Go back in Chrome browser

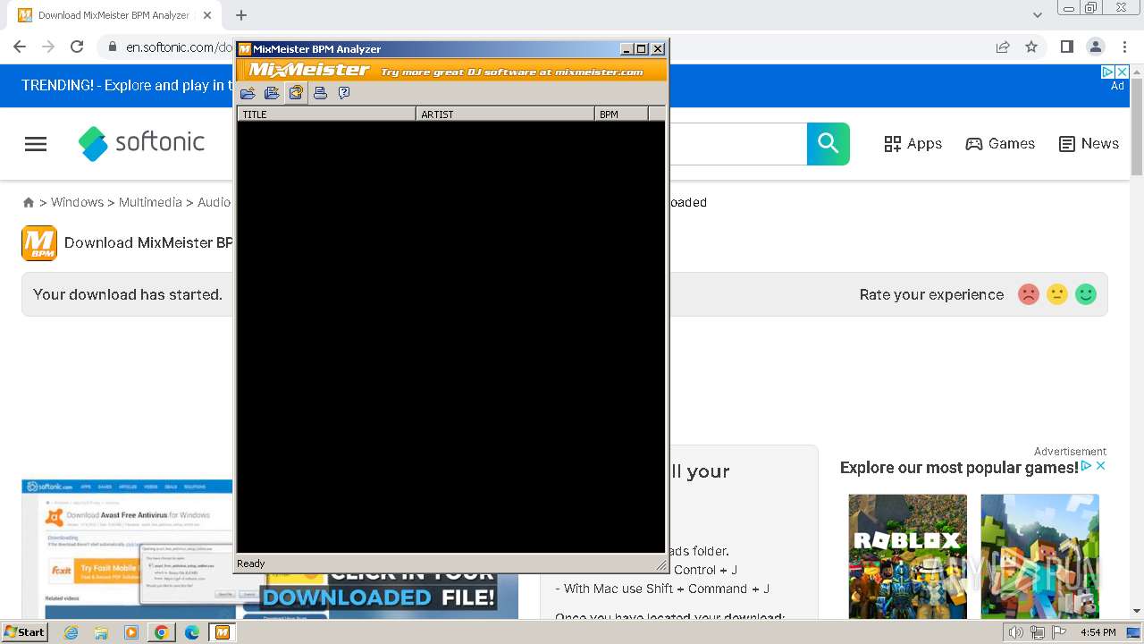(20, 47)
